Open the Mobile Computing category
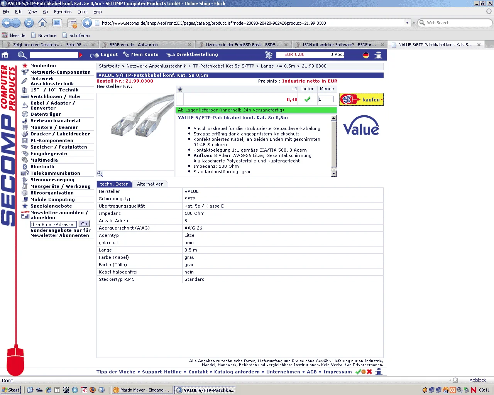Viewport: 494px width, 395px height. point(52,199)
